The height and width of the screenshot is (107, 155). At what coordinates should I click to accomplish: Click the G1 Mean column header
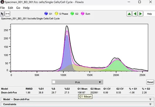coord(82,89)
